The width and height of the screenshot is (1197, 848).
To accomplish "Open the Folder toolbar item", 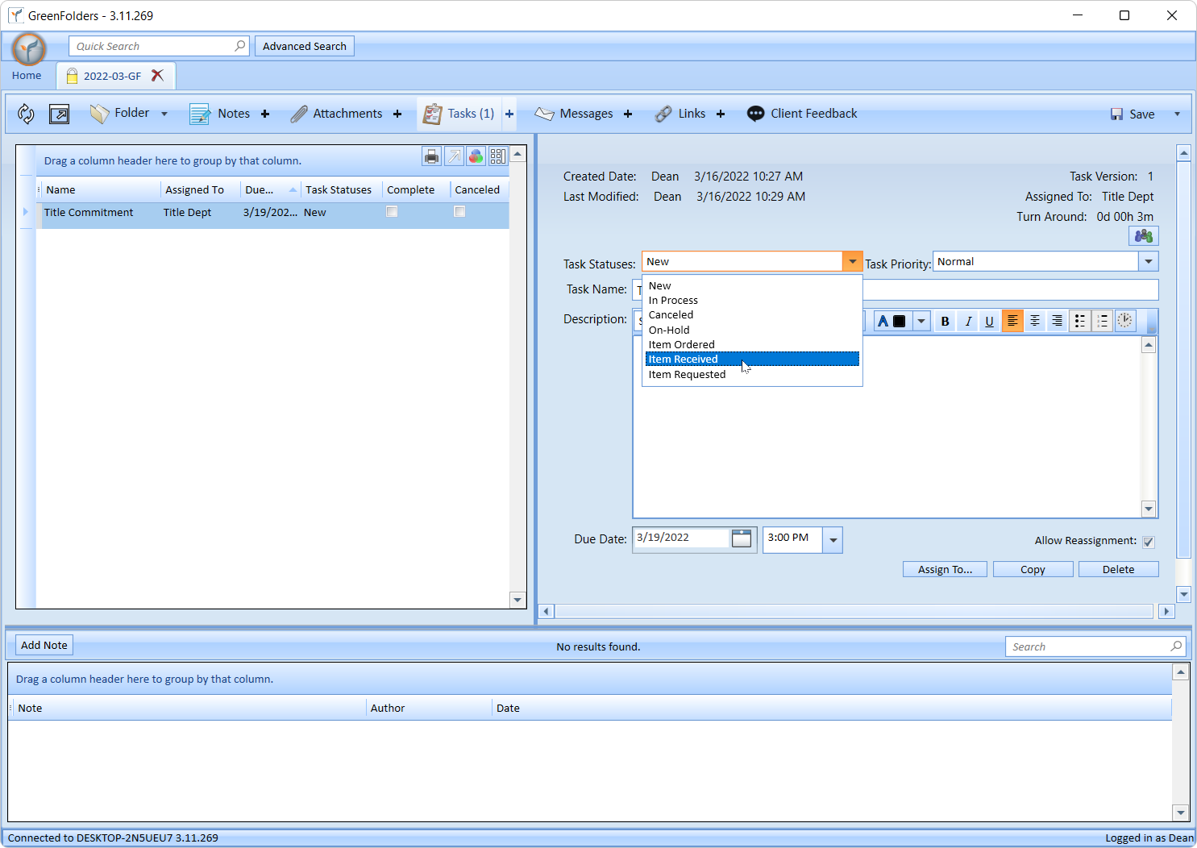I will pos(120,114).
